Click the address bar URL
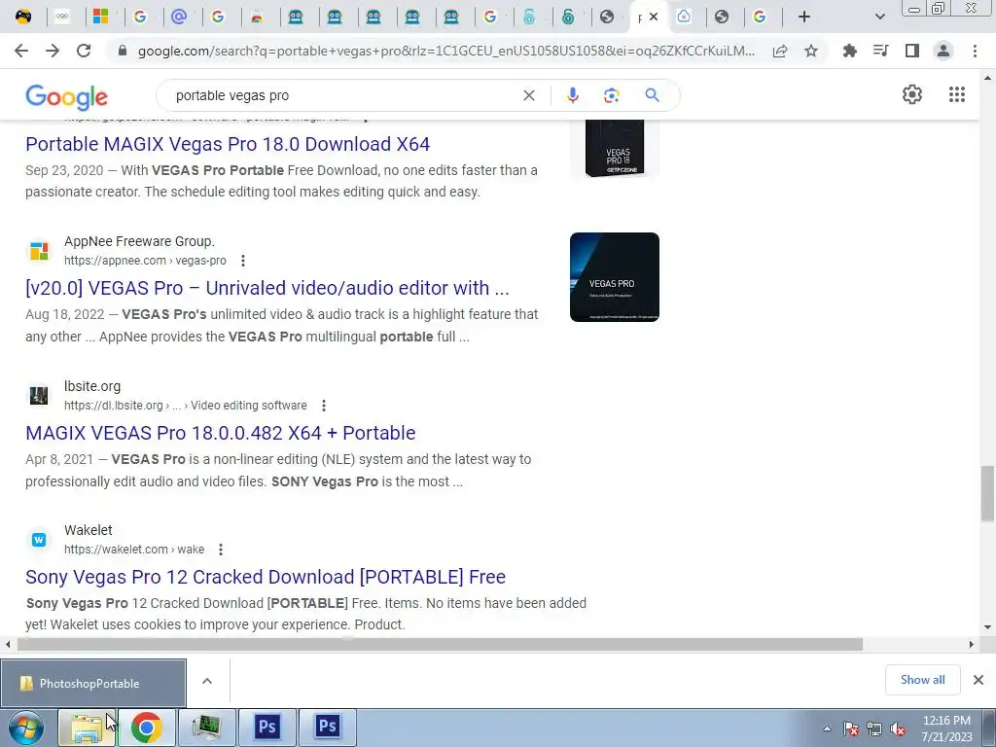The image size is (996, 747). [x=445, y=51]
